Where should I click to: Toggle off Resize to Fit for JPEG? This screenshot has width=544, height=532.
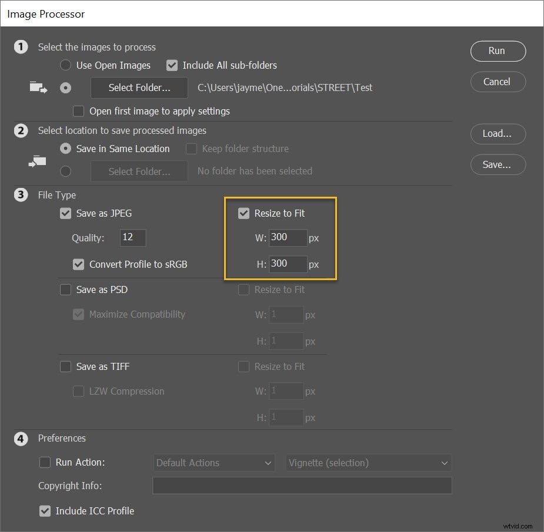pos(243,213)
